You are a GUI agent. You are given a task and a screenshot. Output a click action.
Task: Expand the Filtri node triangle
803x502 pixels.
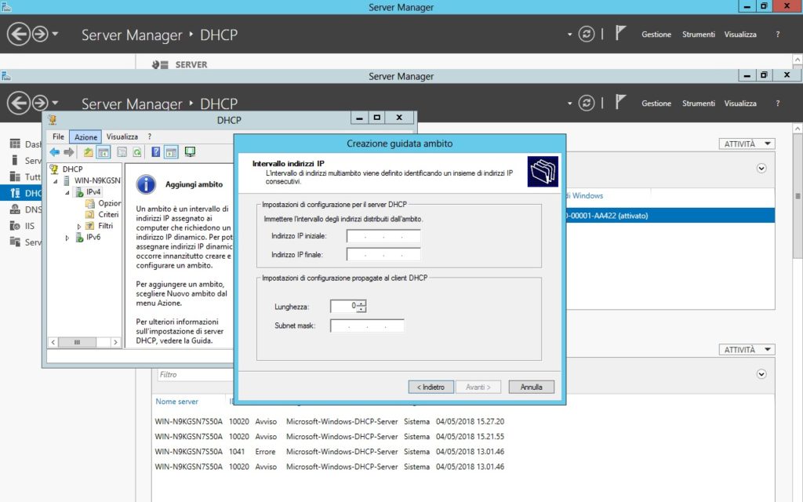(x=79, y=226)
